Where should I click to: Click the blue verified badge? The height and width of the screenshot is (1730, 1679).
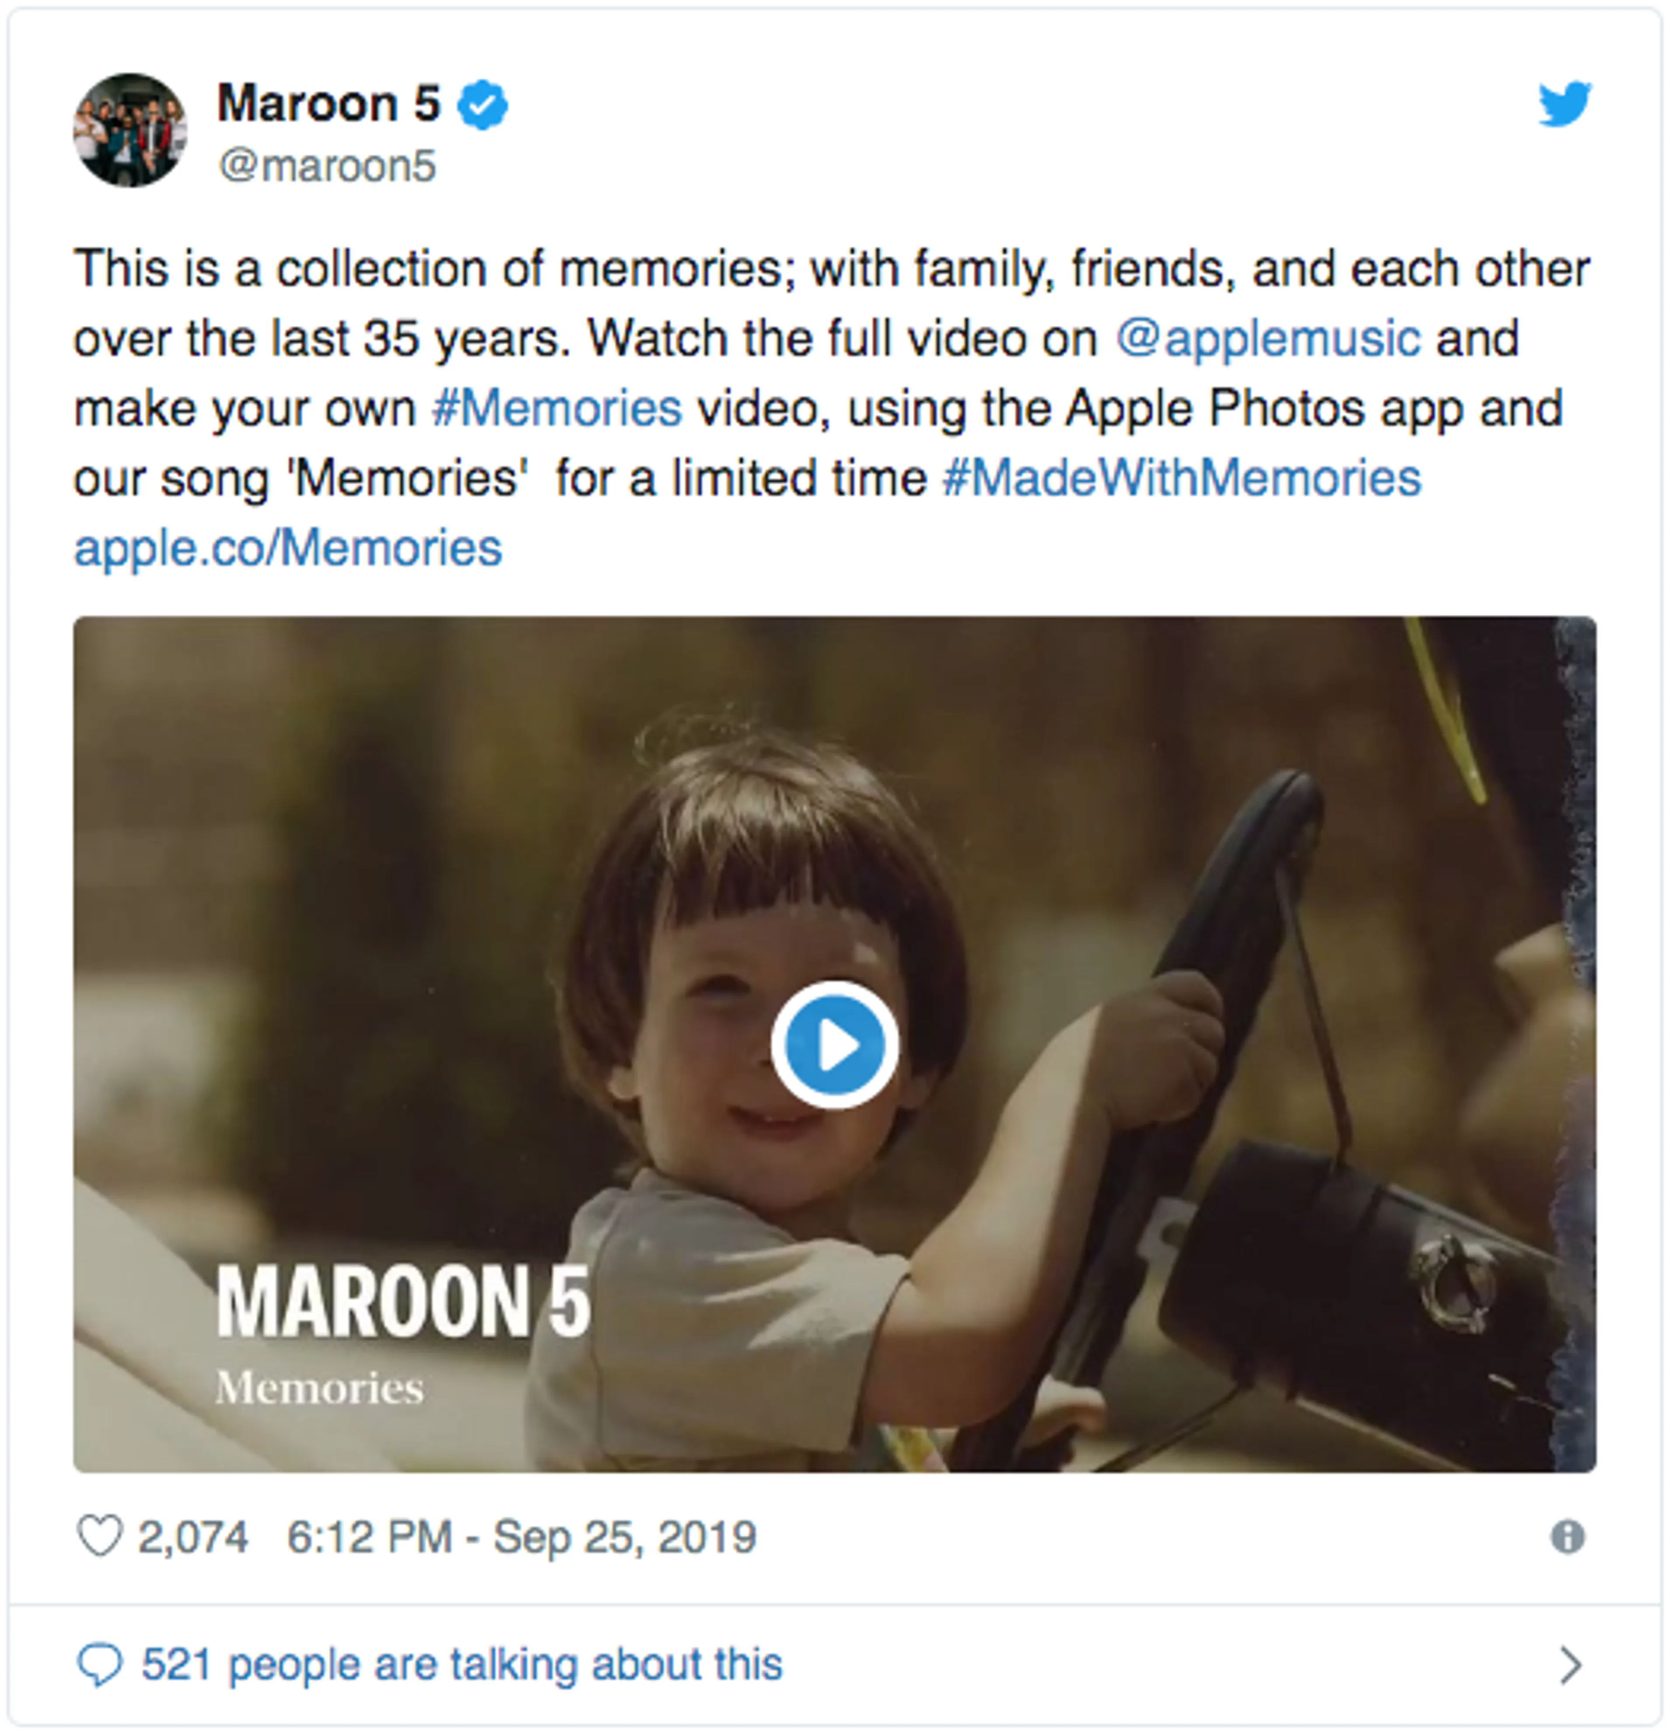[483, 105]
